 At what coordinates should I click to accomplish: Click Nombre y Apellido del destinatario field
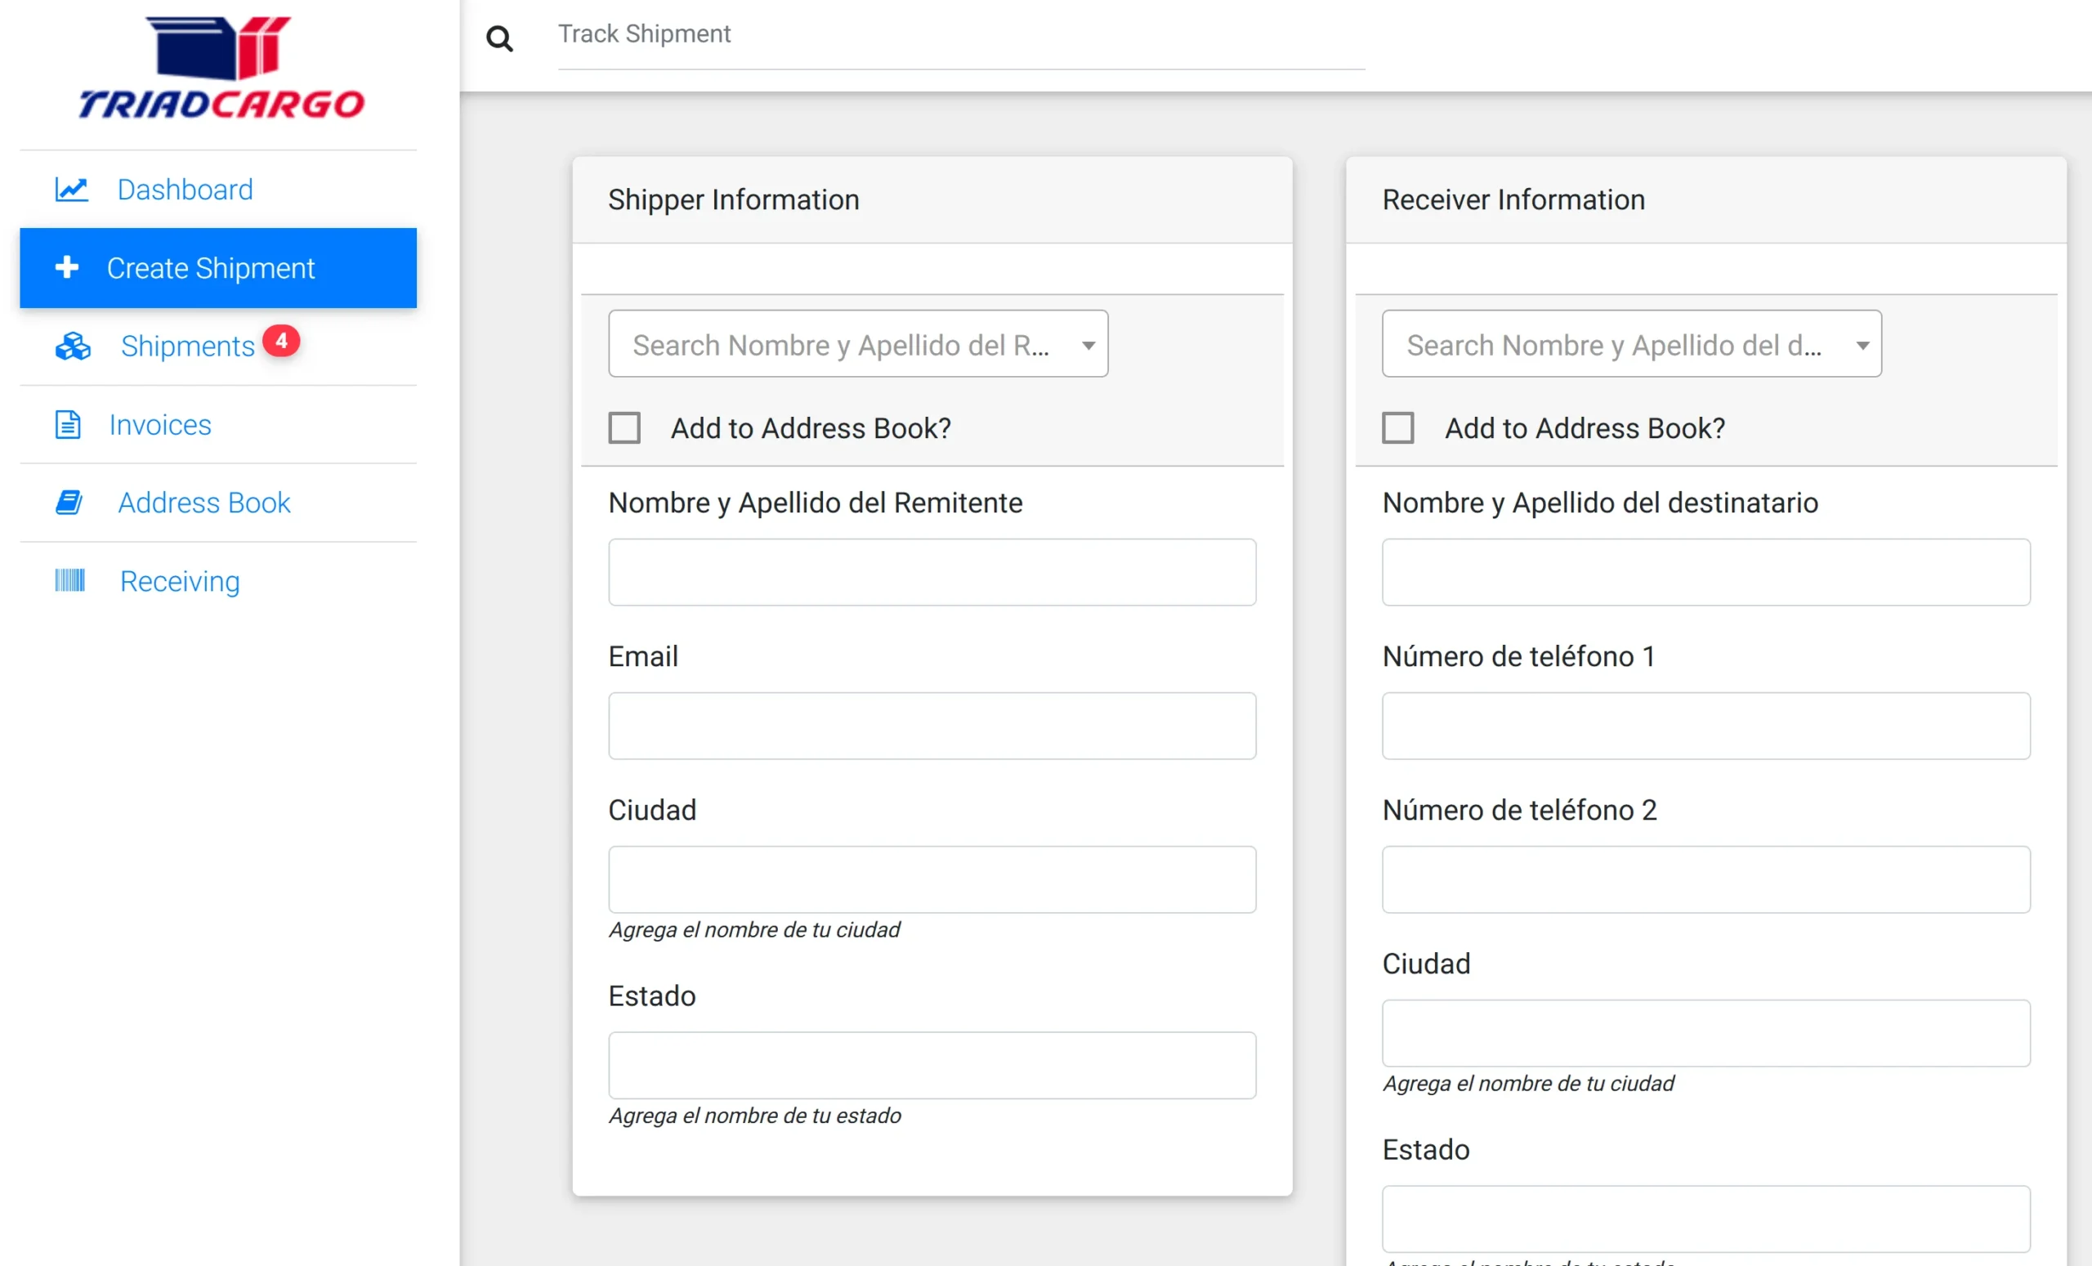[x=1705, y=572]
